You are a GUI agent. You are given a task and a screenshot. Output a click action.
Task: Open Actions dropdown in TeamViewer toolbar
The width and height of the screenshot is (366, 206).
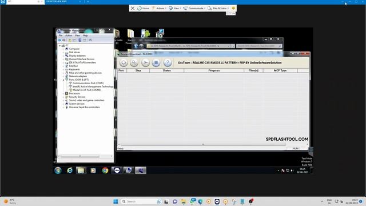[x=159, y=8]
